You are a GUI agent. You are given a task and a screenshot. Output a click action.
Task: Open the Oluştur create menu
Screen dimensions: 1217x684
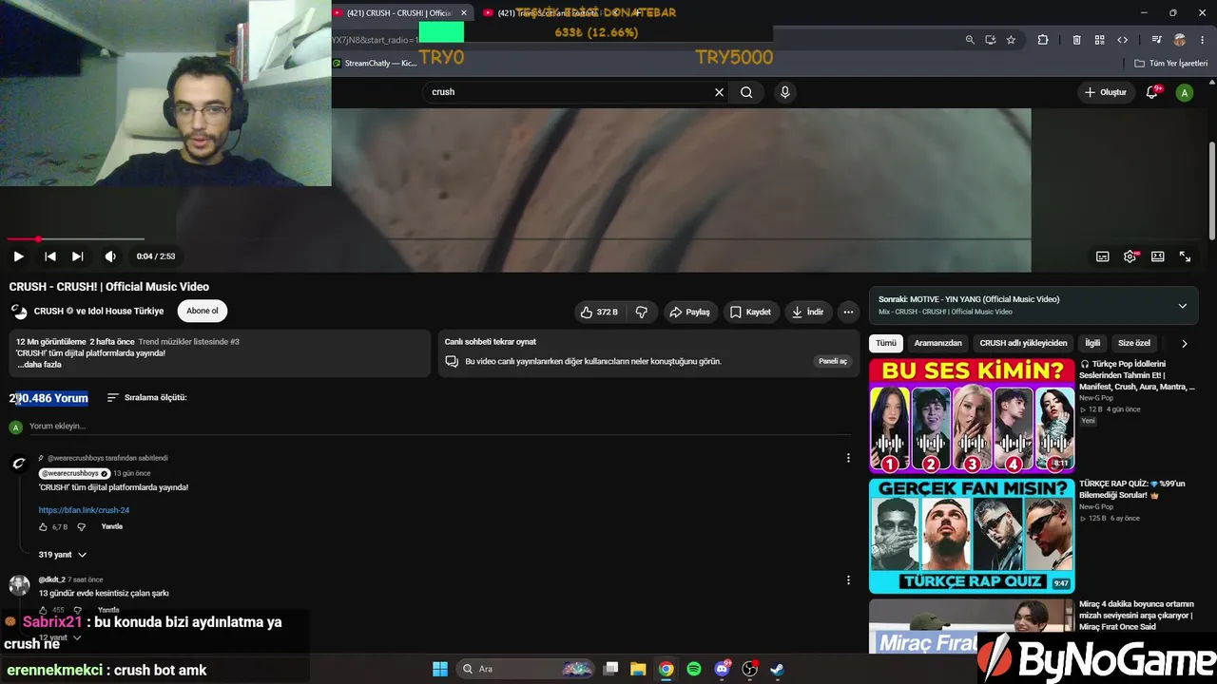[x=1106, y=92]
